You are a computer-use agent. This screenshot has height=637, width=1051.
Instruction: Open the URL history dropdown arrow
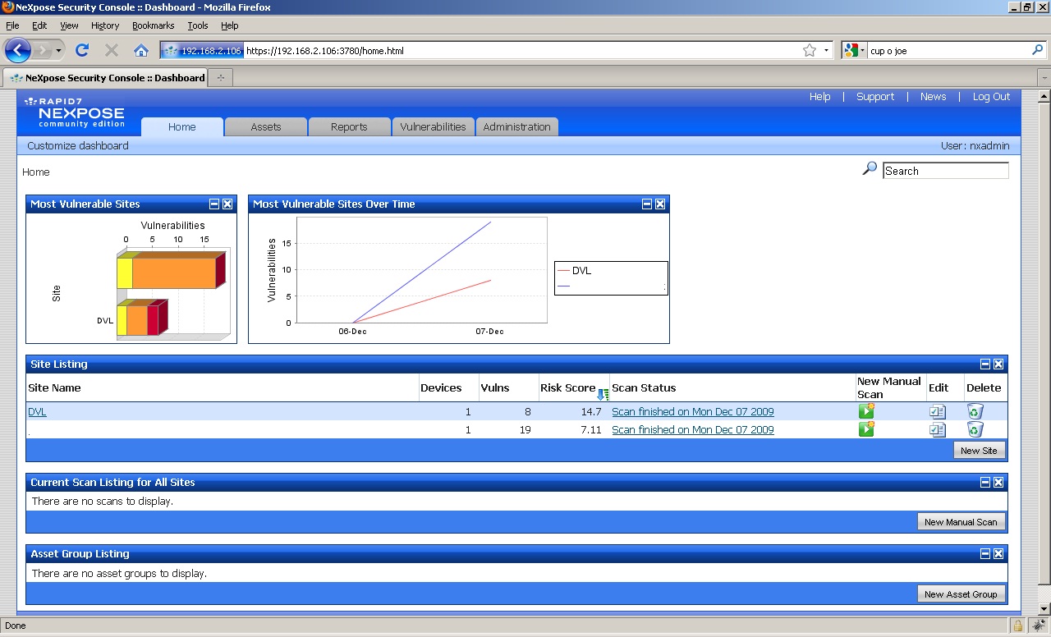(826, 50)
